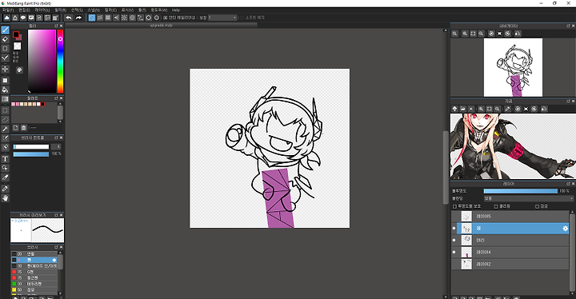
Task: Turn off the active freehand snap icon
Action: pyautogui.click(x=92, y=18)
